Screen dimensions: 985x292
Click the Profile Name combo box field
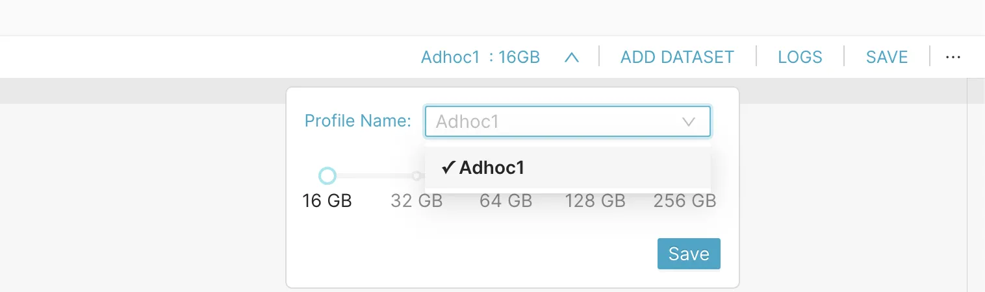(568, 121)
